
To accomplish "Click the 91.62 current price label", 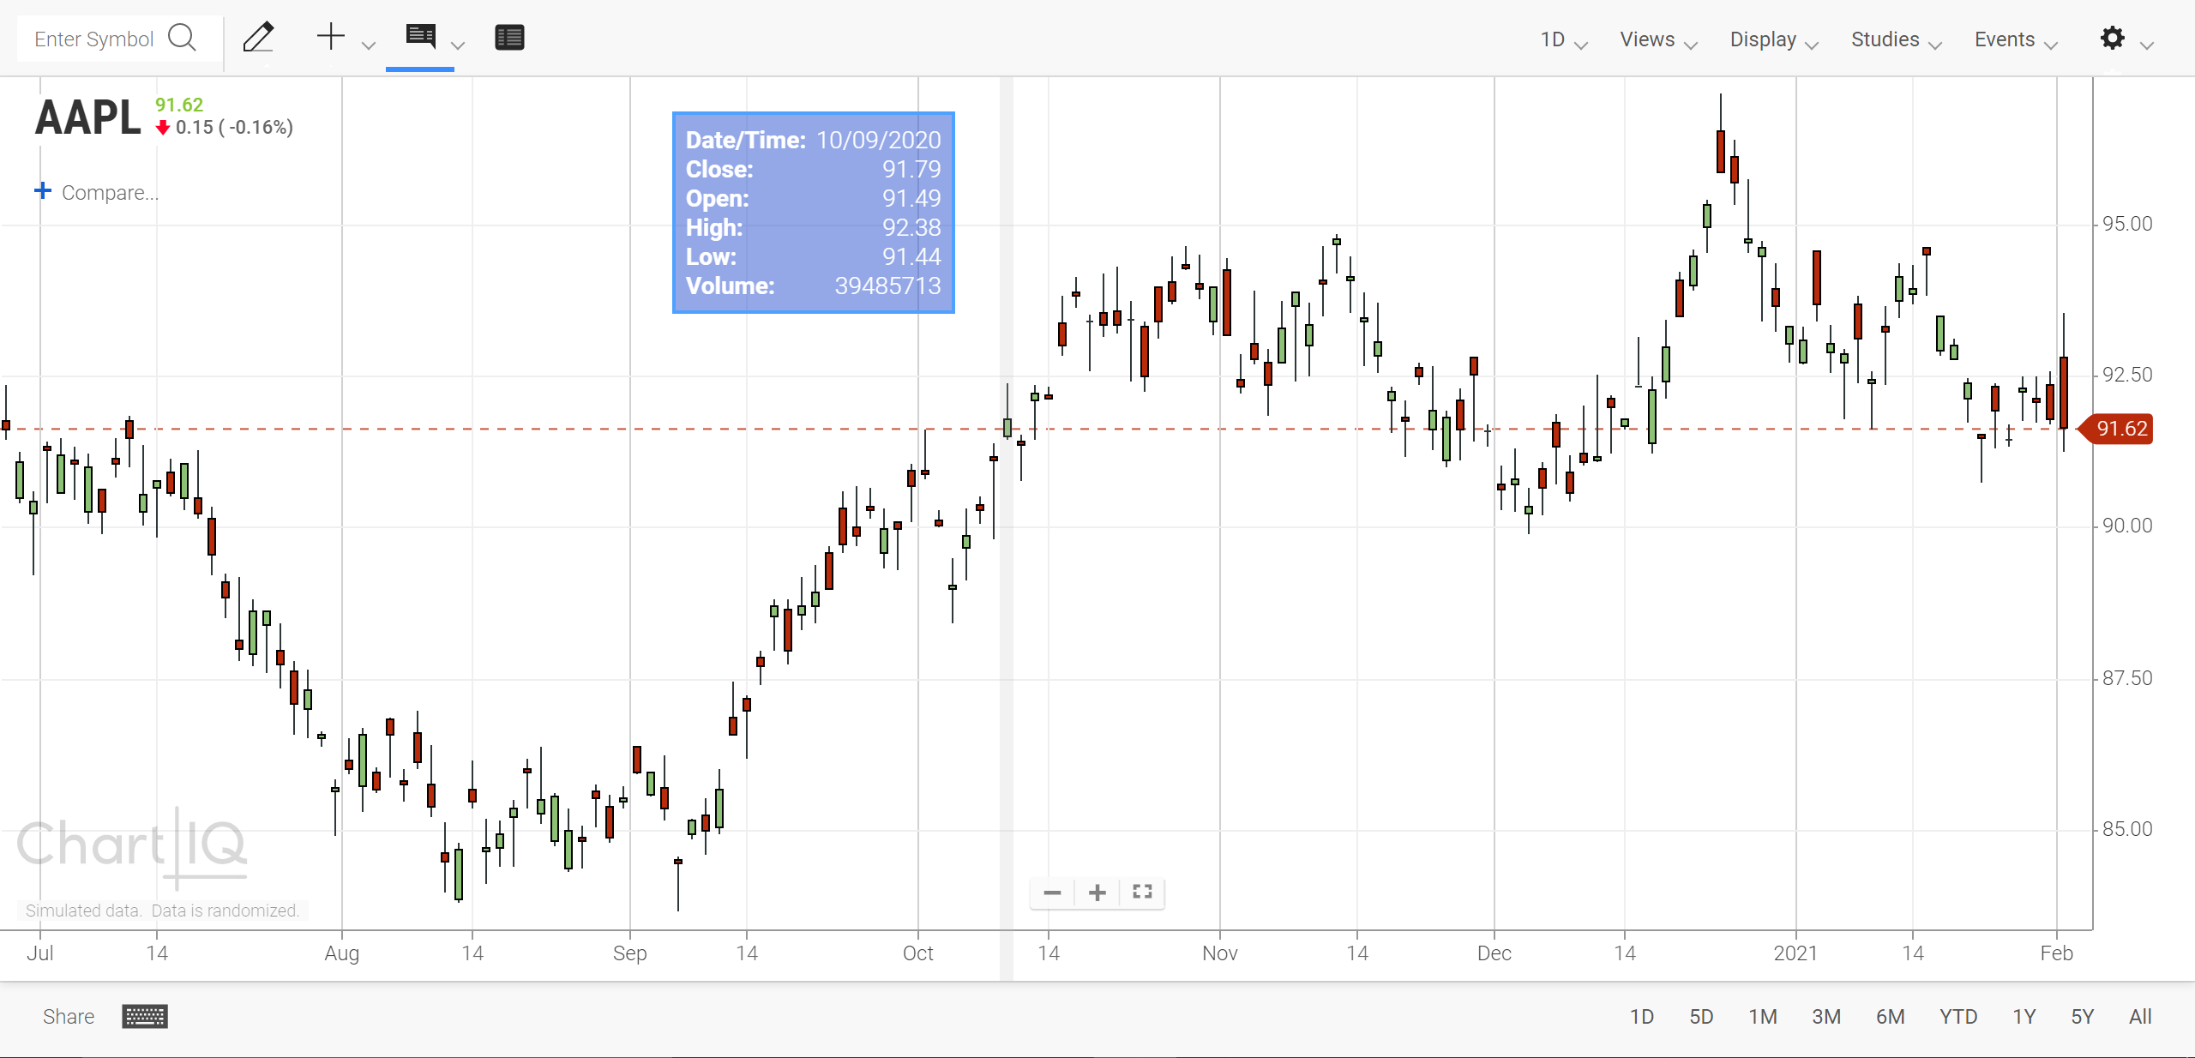I will [x=2118, y=429].
